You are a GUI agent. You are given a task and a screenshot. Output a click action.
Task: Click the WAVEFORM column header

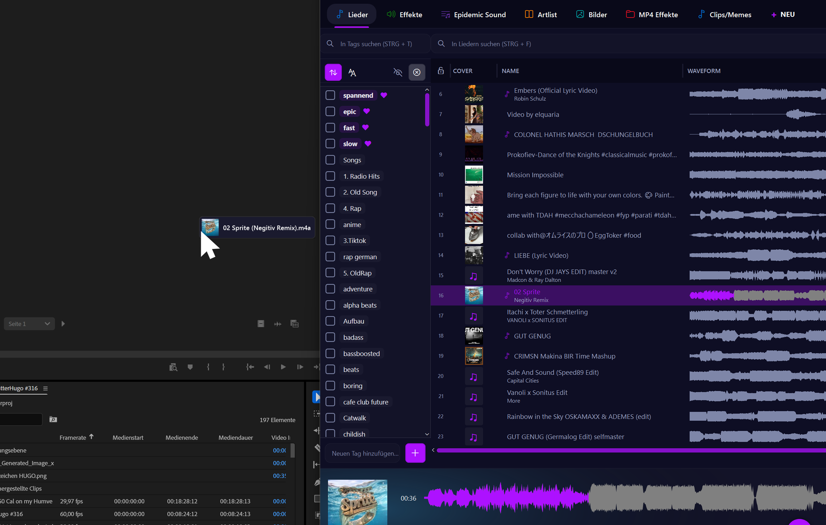point(704,71)
